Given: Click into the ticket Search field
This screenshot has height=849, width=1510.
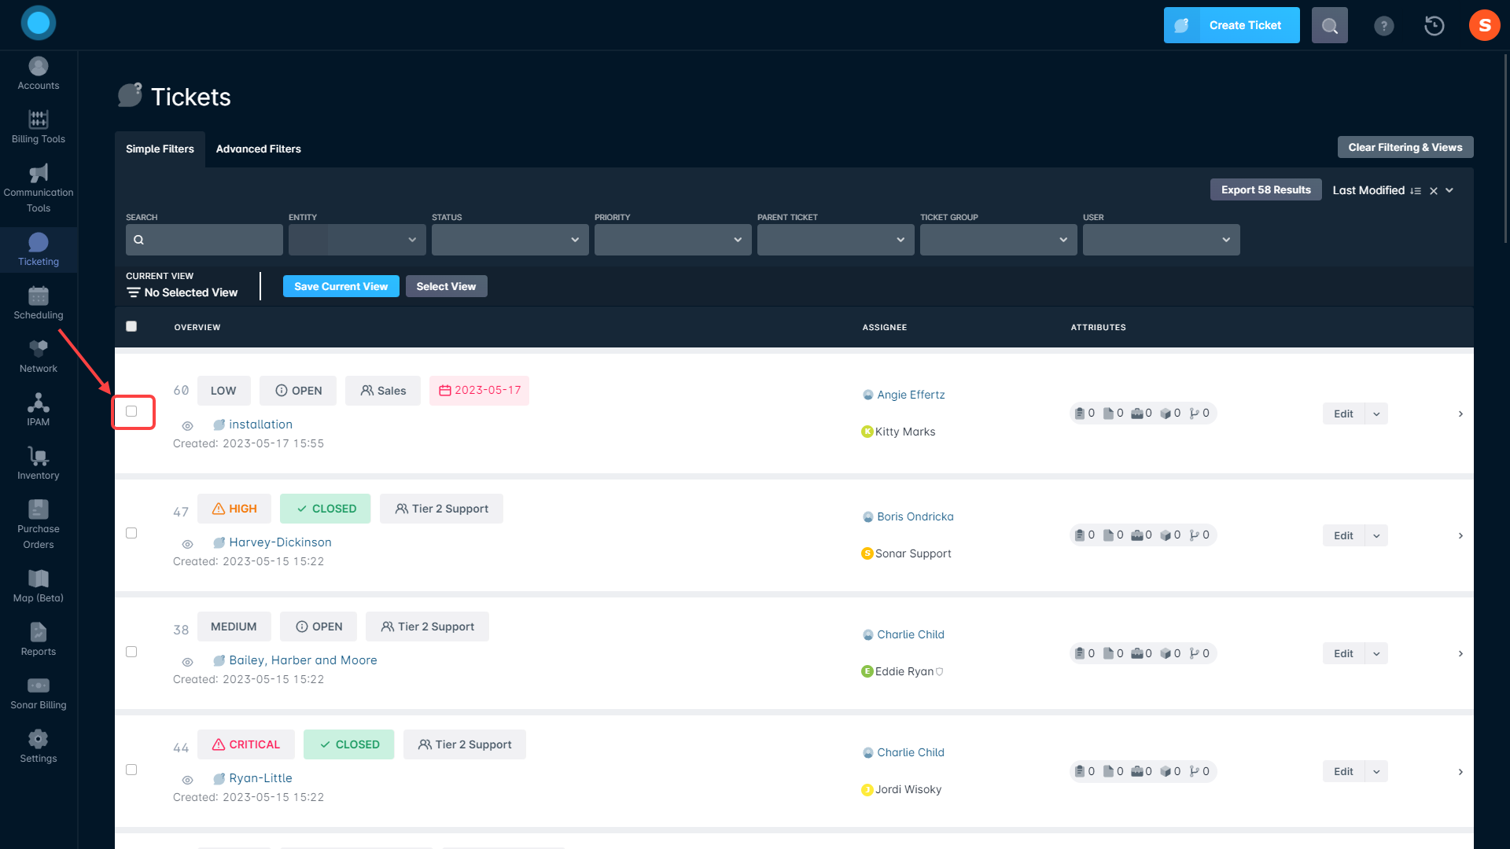Looking at the screenshot, I should tap(204, 240).
